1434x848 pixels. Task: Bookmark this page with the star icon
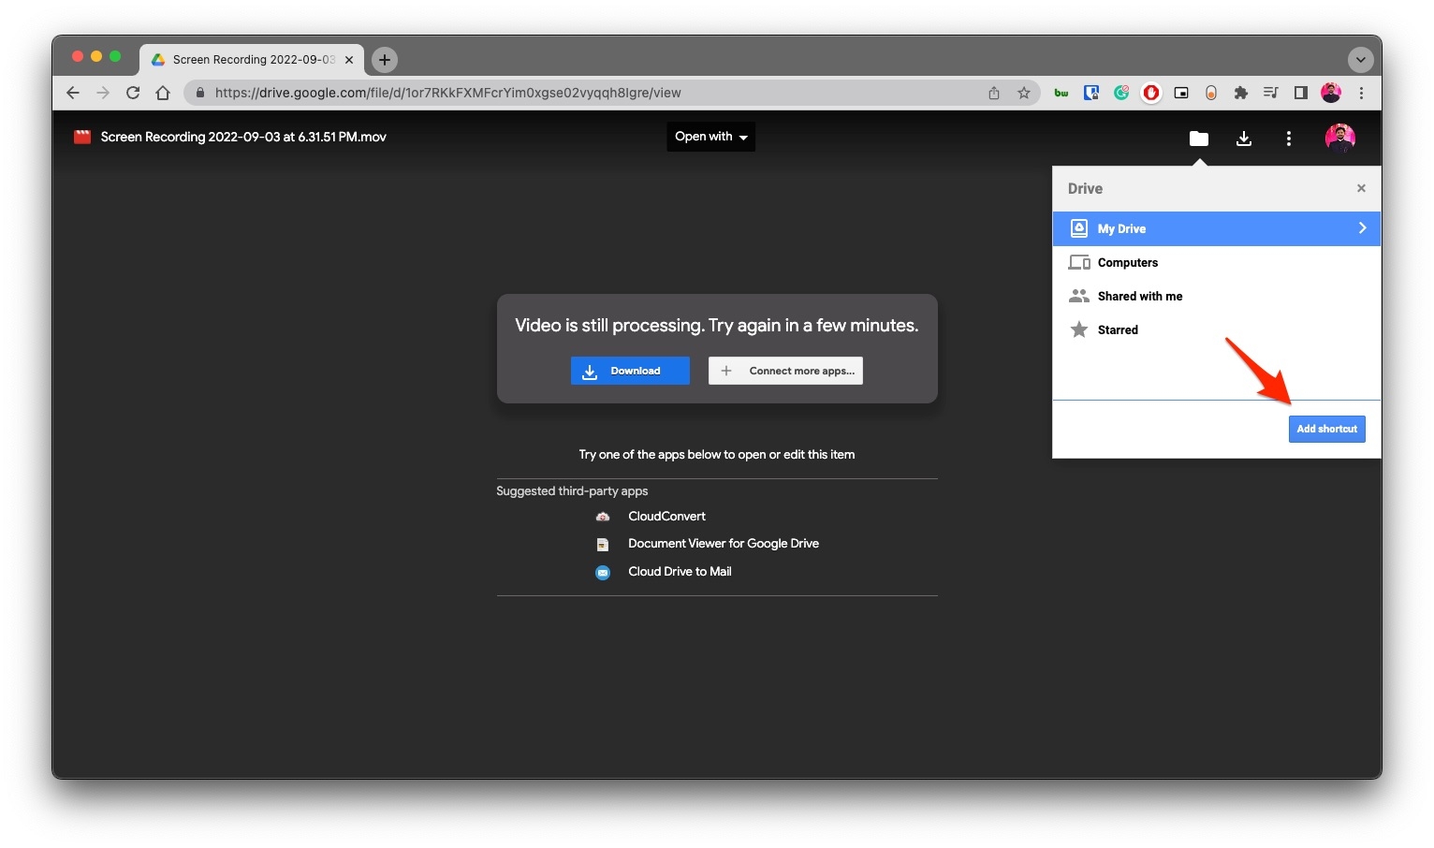[1024, 93]
